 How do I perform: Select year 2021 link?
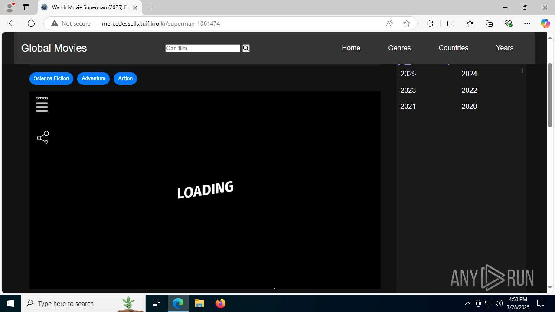coord(408,106)
